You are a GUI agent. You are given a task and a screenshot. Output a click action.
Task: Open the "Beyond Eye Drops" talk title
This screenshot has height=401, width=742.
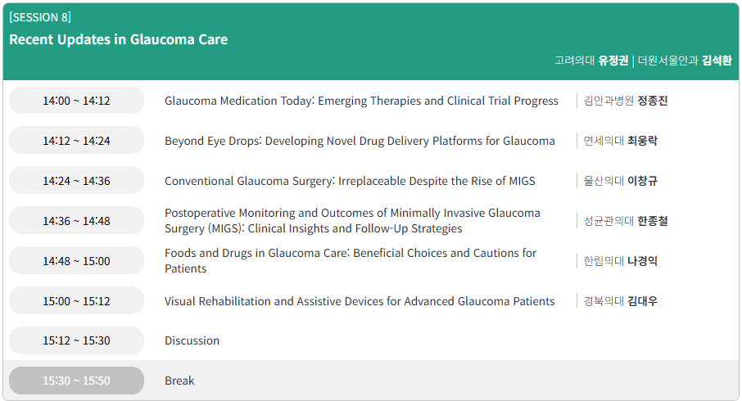point(360,141)
